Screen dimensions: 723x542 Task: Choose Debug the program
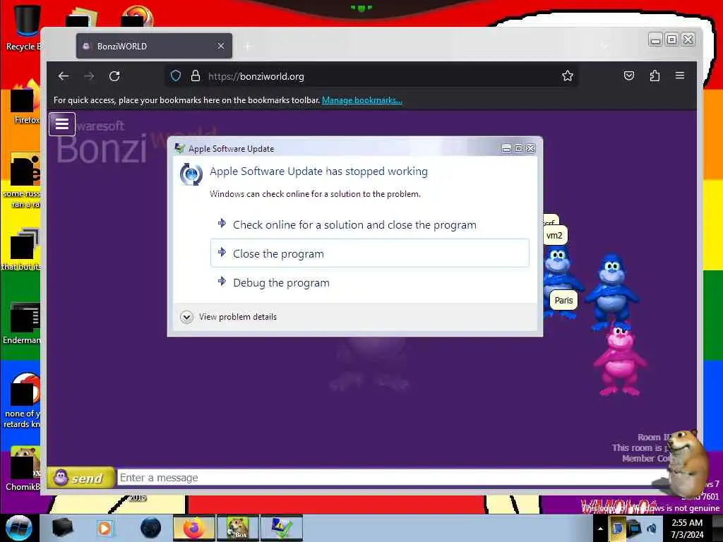pos(370,282)
